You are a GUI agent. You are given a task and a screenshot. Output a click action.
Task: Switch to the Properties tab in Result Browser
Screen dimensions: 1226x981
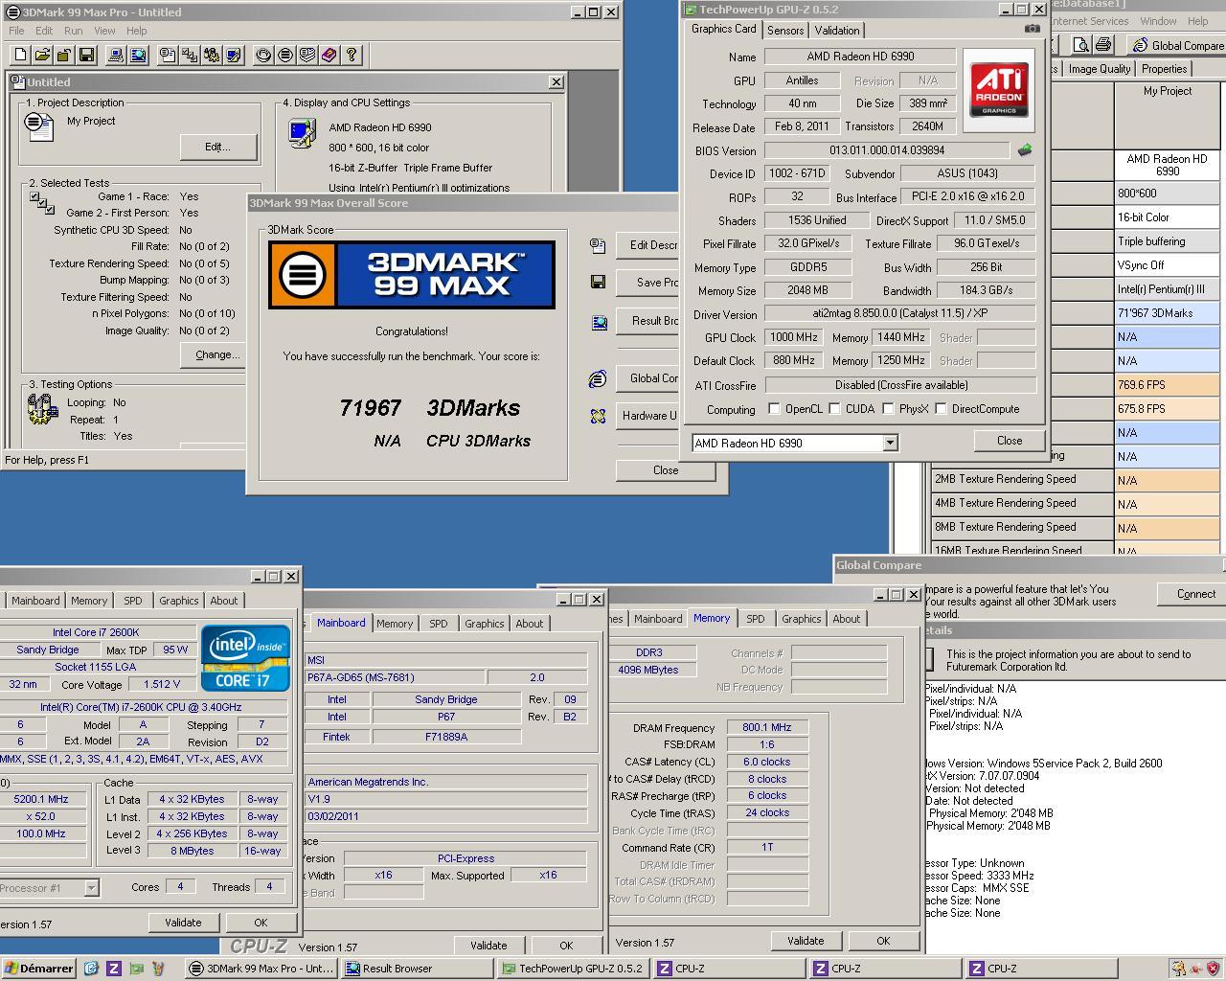(x=1165, y=69)
